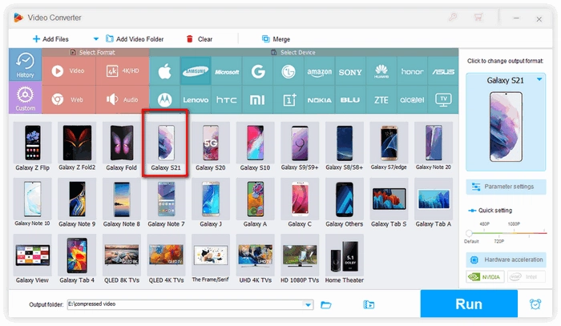This screenshot has height=326, width=561.
Task: Choose the Samsung brand icon
Action: pos(196,71)
